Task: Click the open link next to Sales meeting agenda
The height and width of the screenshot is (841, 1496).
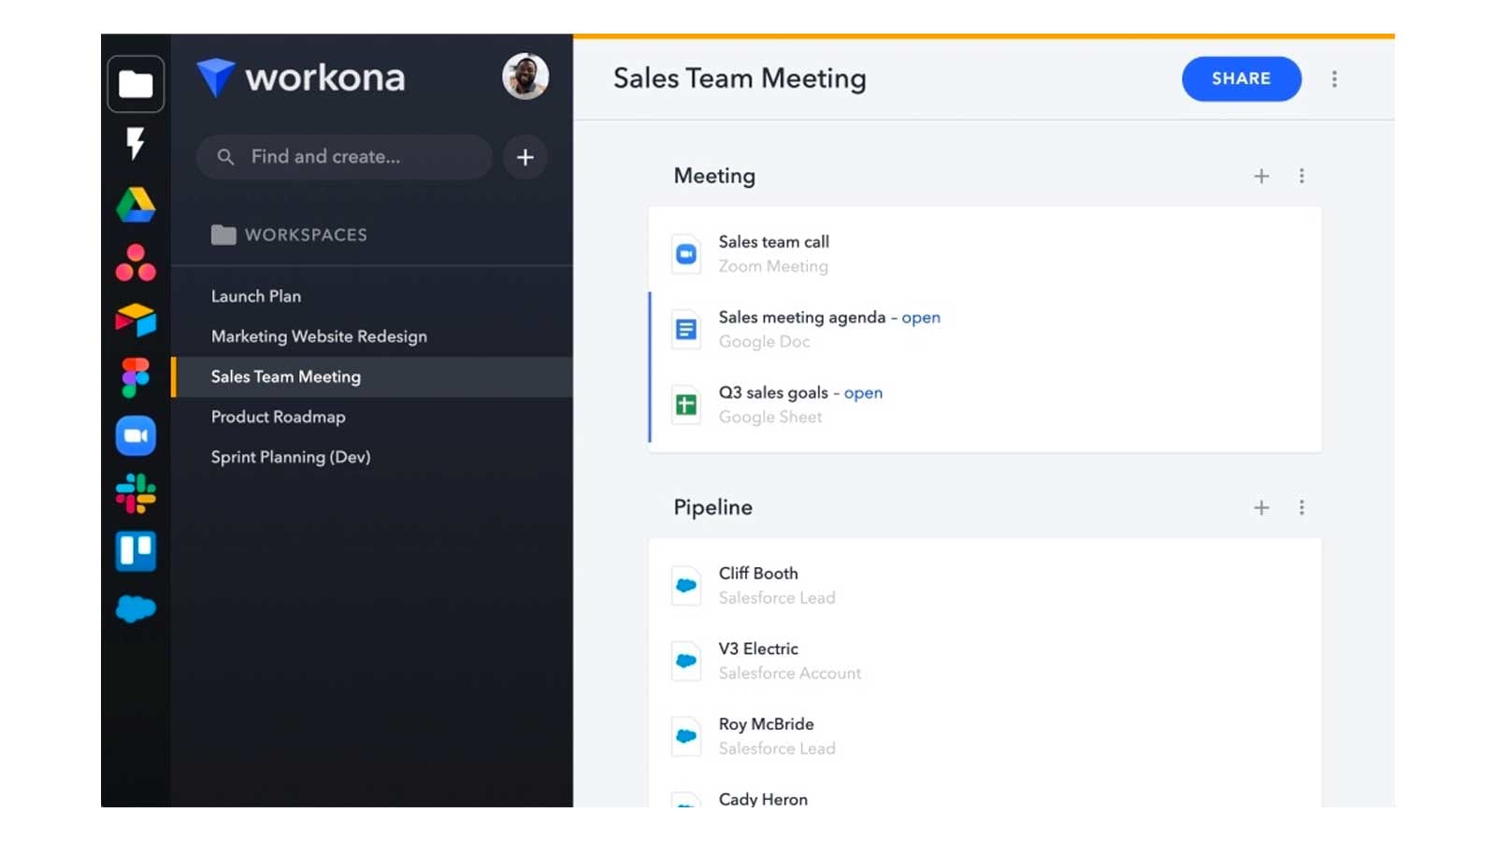Action: [921, 318]
